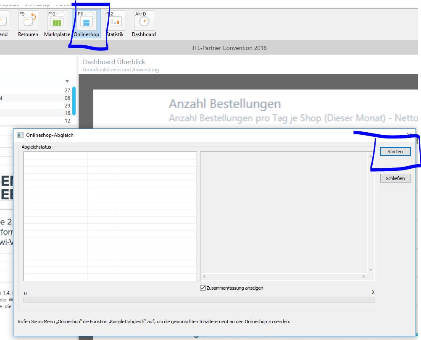Click the Starten button
421x340 pixels.
395,152
